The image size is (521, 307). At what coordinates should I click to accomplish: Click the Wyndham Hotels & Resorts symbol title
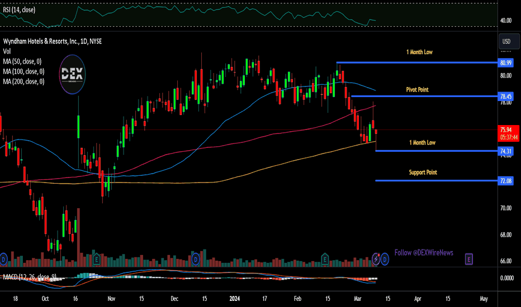coord(53,41)
